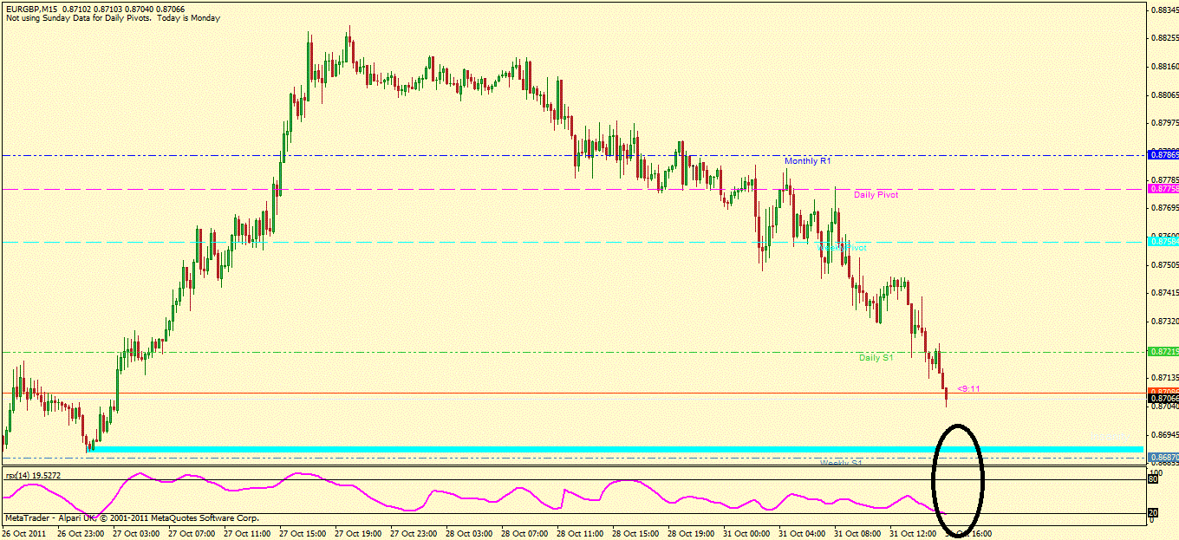Screen dimensions: 1179x540
Task: Click the 27 Oct 07:00 time label
Action: tap(192, 534)
